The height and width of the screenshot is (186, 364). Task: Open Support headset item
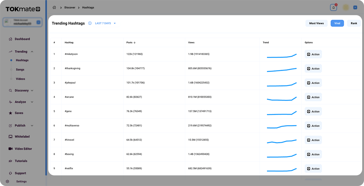pyautogui.click(x=20, y=173)
